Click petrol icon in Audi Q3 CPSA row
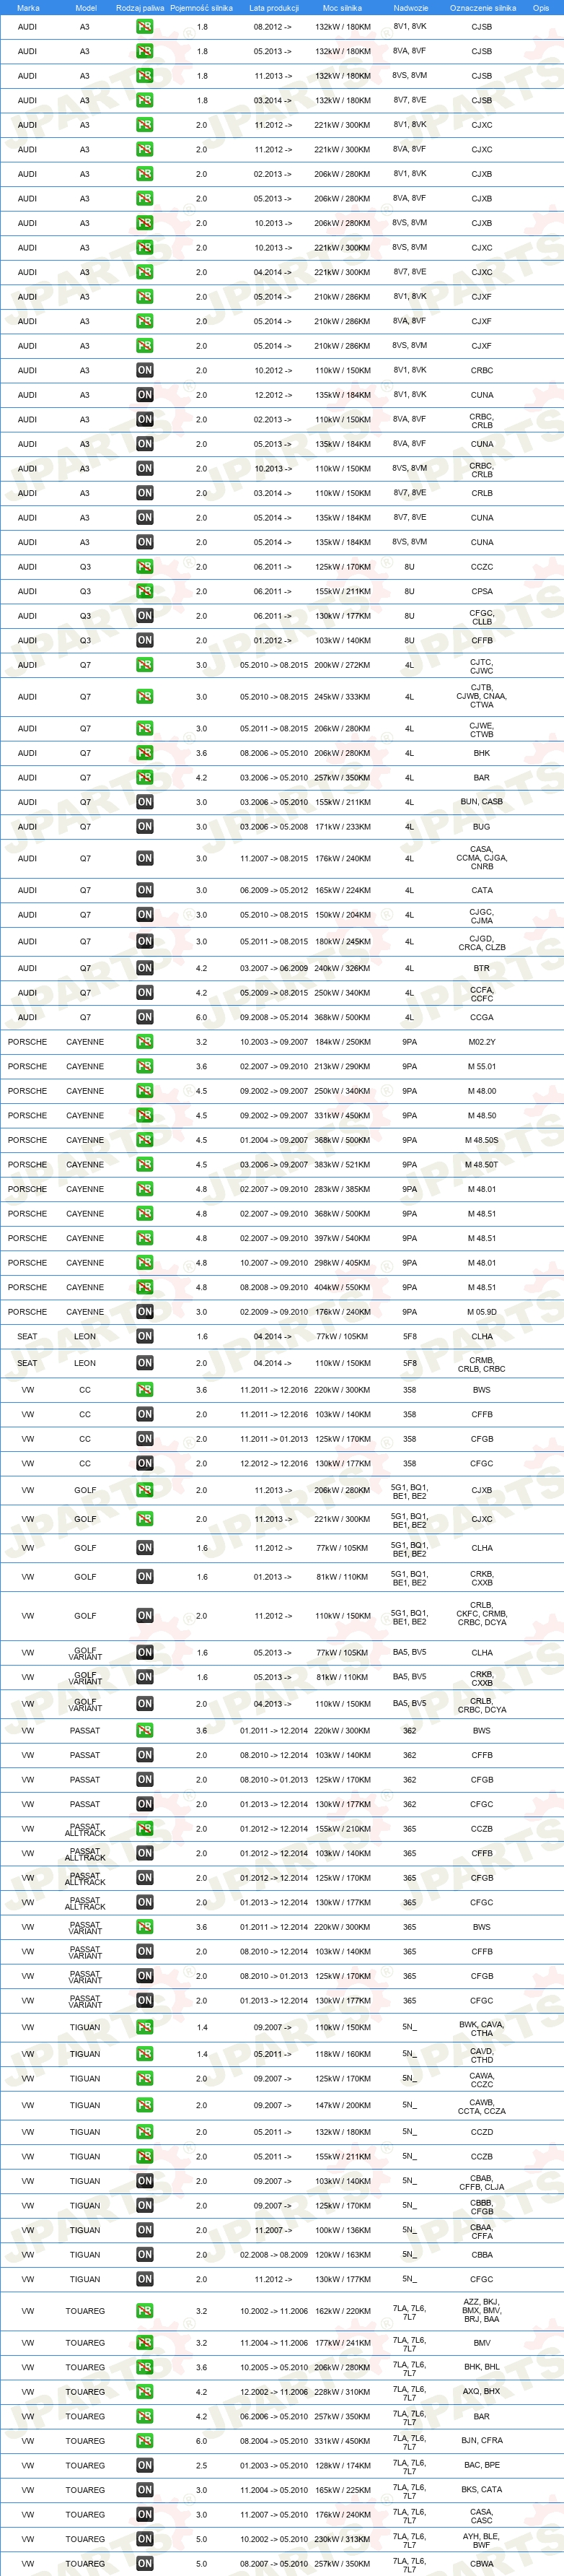The height and width of the screenshot is (2576, 564). pyautogui.click(x=145, y=591)
